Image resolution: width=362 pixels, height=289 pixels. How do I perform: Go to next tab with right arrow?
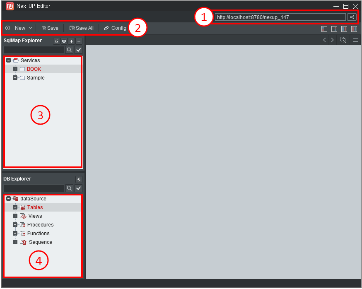(x=333, y=40)
